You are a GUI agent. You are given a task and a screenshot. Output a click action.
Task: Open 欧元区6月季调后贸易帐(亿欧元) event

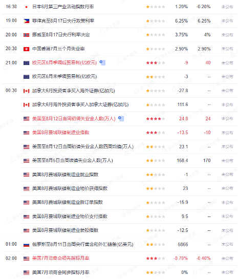tap(64, 62)
